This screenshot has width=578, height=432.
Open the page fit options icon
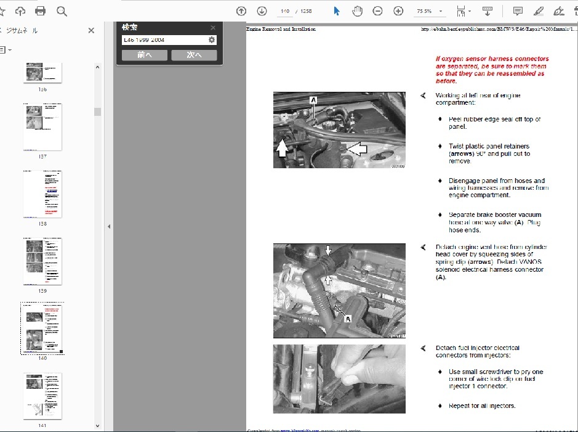[x=463, y=11]
